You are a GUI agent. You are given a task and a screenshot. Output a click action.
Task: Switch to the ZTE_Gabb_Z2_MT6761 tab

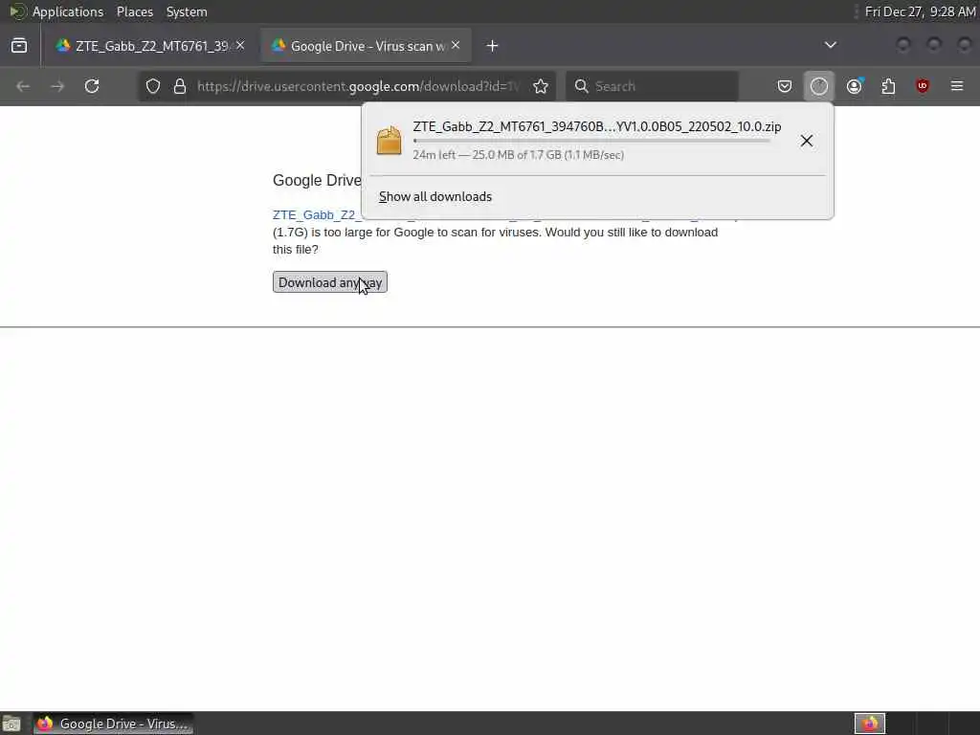click(x=149, y=46)
